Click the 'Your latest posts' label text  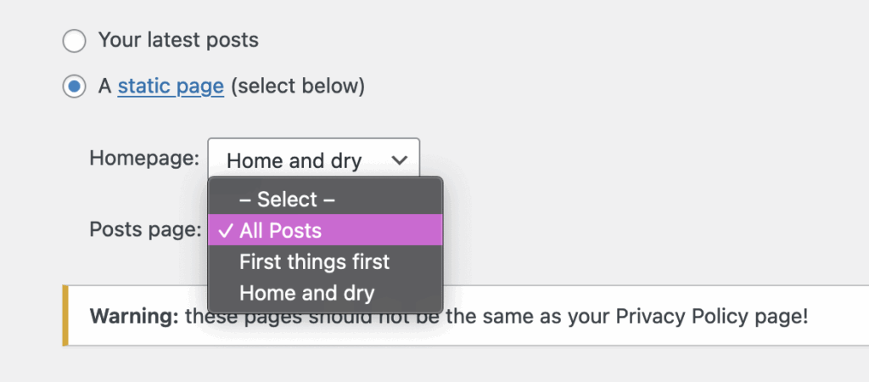(178, 40)
